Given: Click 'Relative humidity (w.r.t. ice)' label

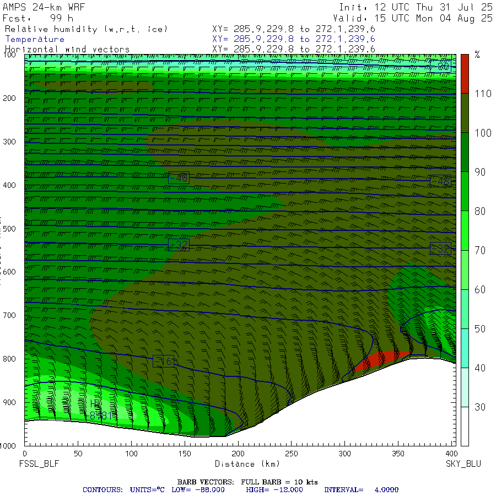Looking at the screenshot, I should [86, 29].
